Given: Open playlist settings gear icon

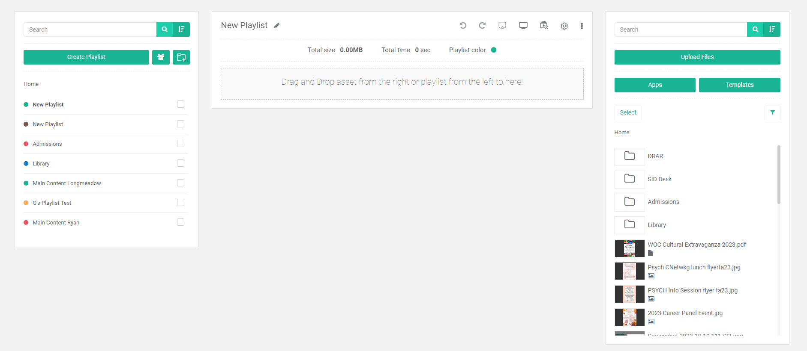Looking at the screenshot, I should click(564, 26).
